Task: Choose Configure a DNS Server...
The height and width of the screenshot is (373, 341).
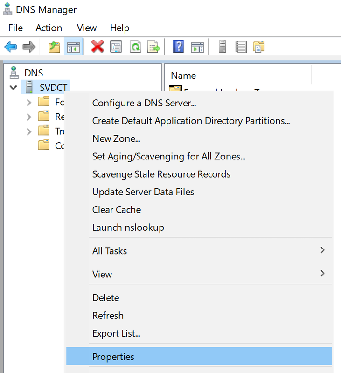Action: point(199,103)
